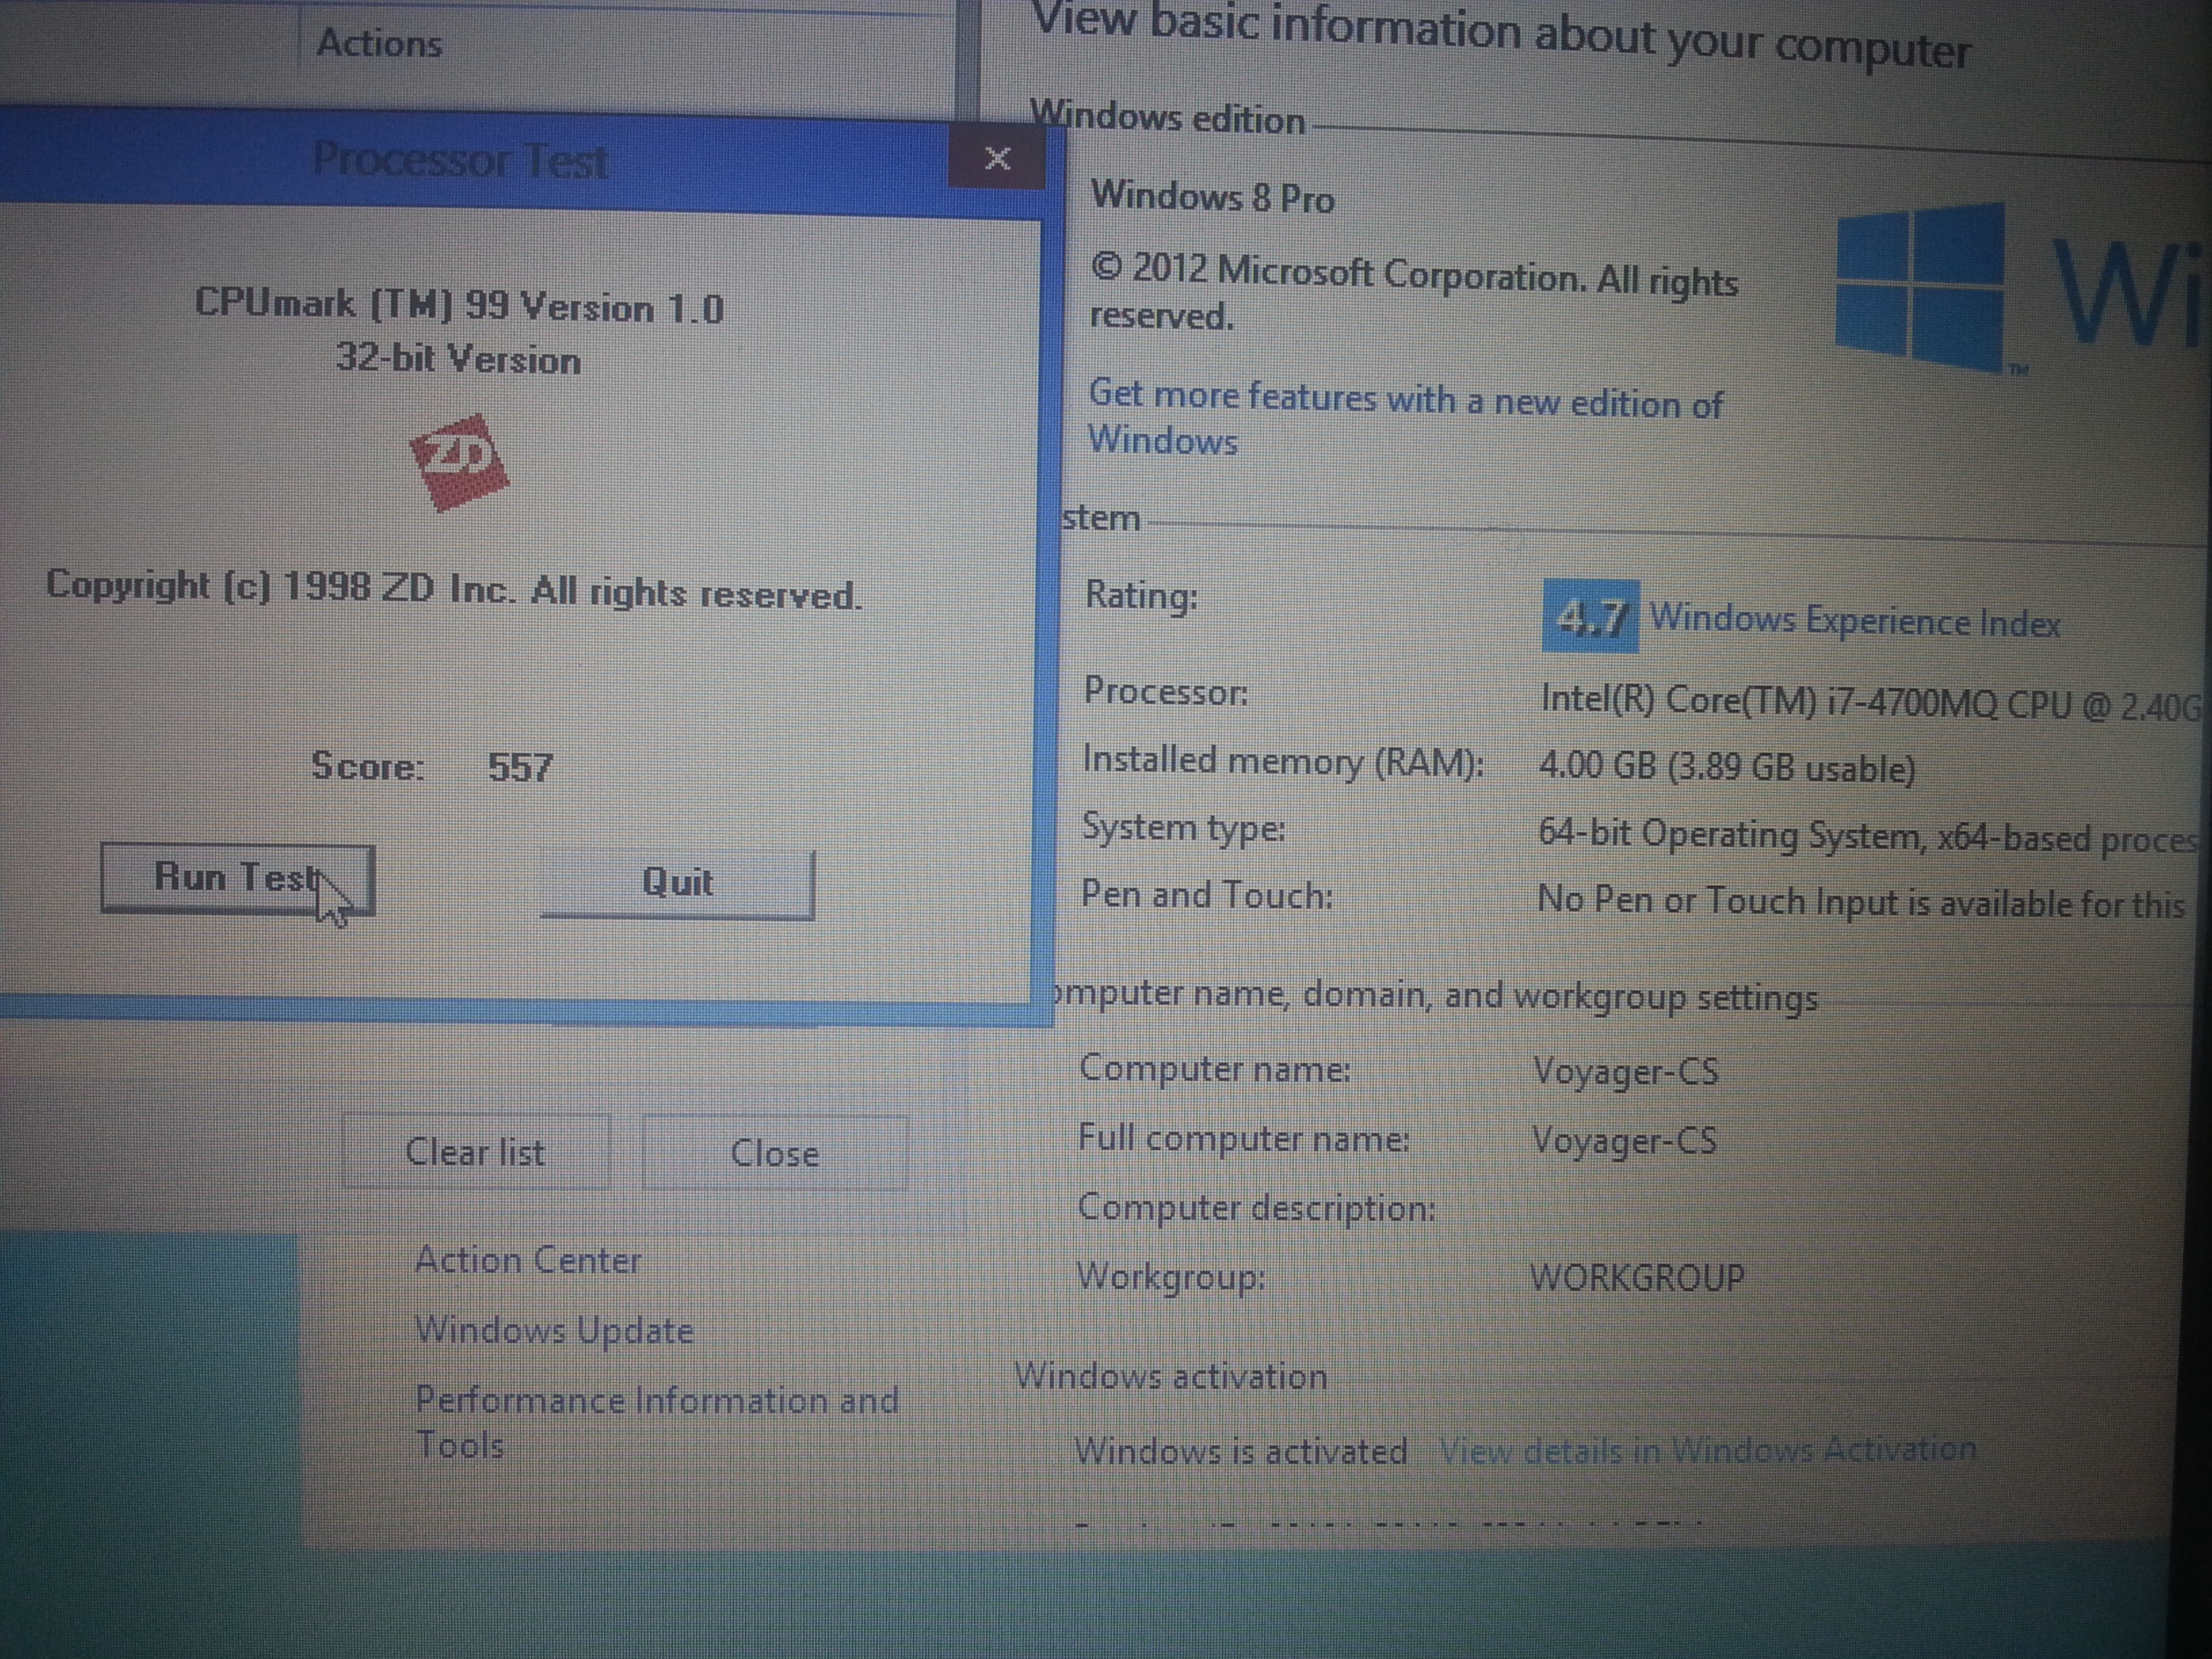This screenshot has height=1659, width=2212.
Task: Click the 'Windows is activated' text
Action: (1241, 1450)
